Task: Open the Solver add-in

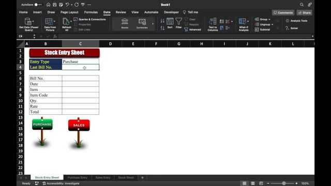Action: pos(292,28)
